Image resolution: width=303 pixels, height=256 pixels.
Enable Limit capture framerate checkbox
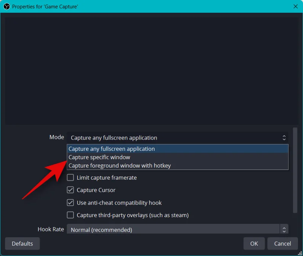(70, 177)
